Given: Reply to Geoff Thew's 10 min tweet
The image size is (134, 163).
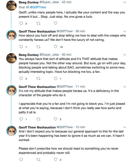Looking at the screenshot, I should pyautogui.click(x=21, y=159).
